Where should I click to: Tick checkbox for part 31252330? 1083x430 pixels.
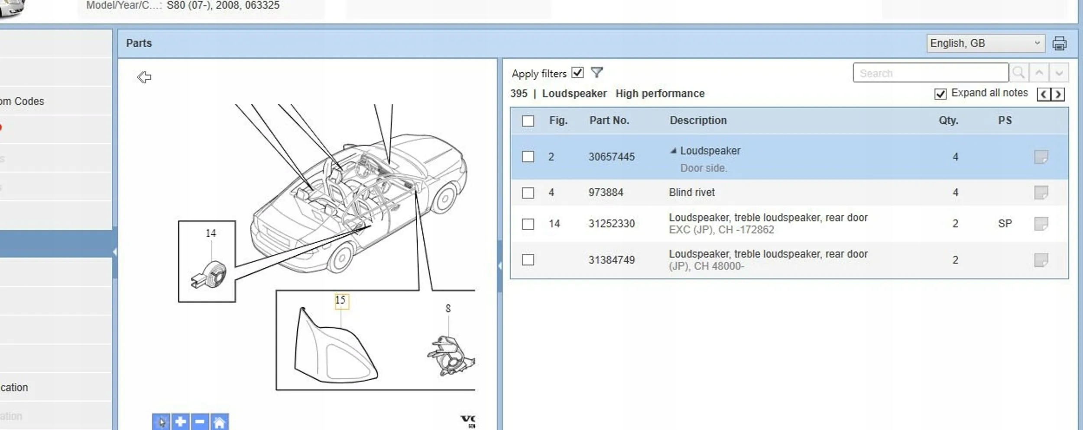point(528,224)
